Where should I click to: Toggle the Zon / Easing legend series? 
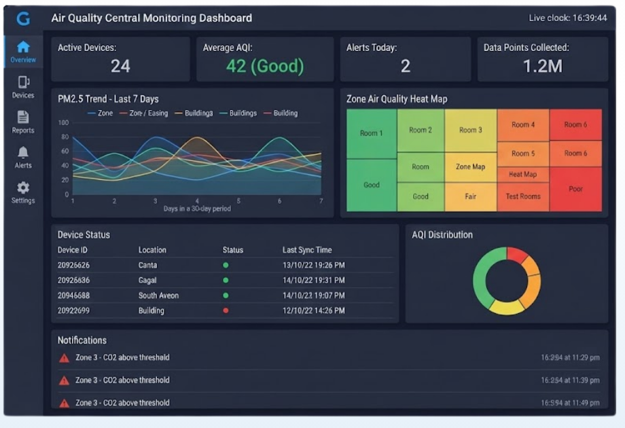[144, 113]
